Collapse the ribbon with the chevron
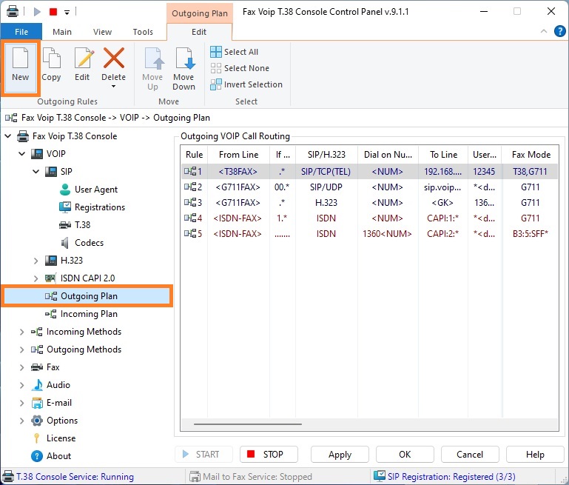Viewport: 569px width, 485px height. [x=544, y=31]
